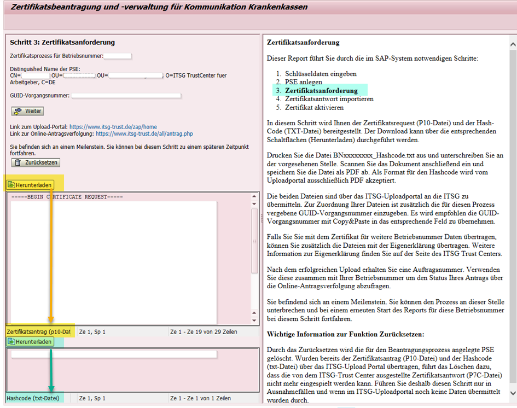Click the label 'Distinguished Name der PSE:'

pos(45,69)
